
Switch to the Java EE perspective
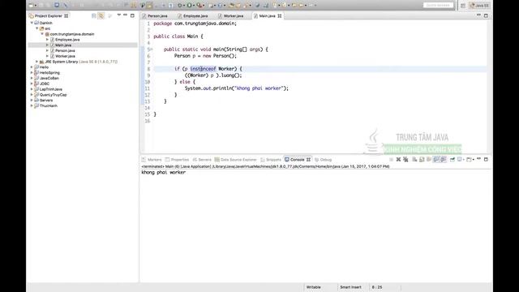click(479, 6)
